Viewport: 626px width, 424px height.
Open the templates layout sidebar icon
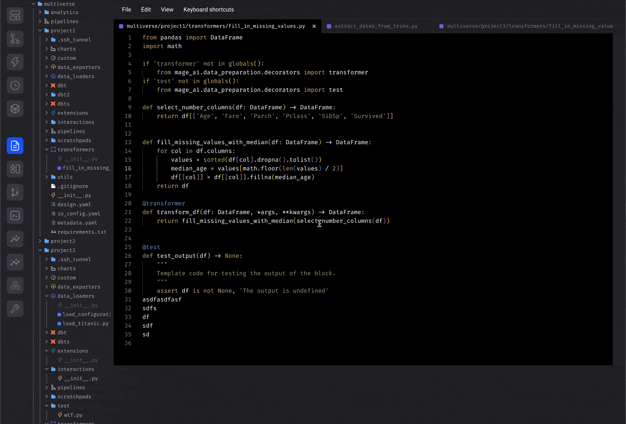[15, 169]
